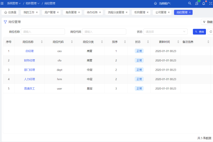Close the 角色管理 tab
The height and width of the screenshot is (142, 213).
pos(79,12)
